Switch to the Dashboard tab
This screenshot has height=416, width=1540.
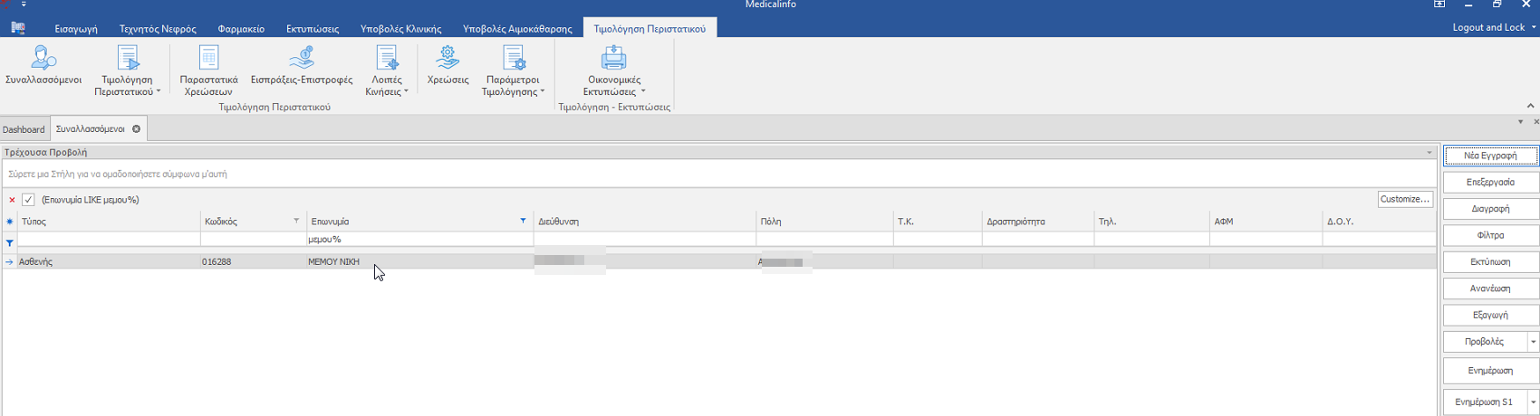pyautogui.click(x=24, y=129)
